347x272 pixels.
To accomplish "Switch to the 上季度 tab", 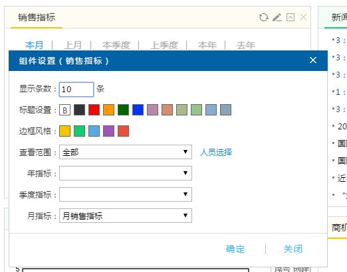I will [x=164, y=45].
